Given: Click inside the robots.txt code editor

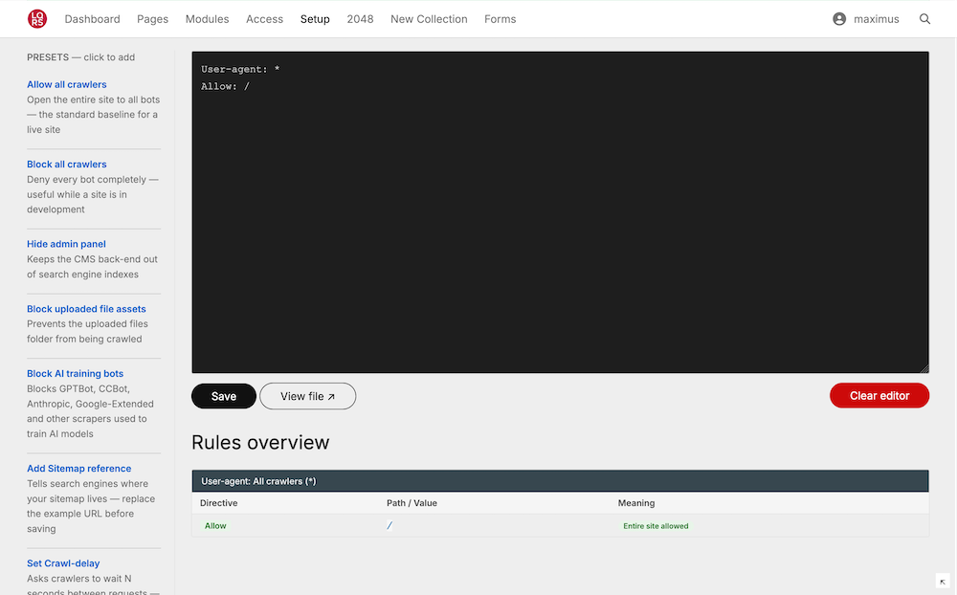Looking at the screenshot, I should [560, 220].
